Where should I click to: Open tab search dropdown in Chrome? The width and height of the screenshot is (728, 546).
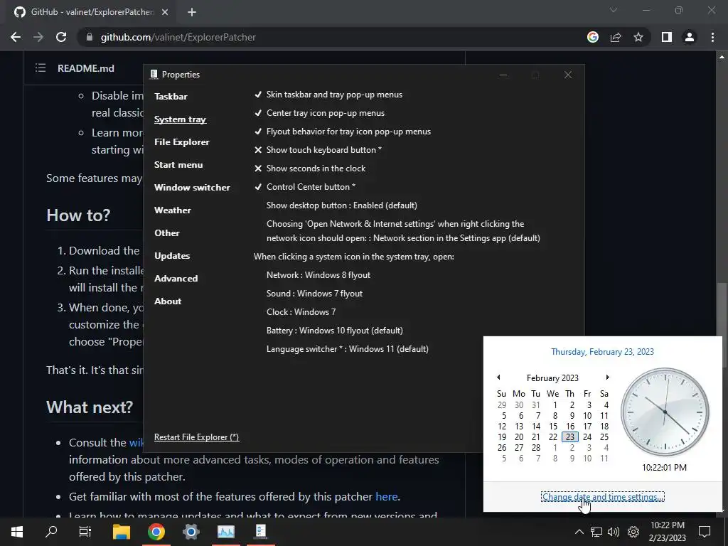614,10
